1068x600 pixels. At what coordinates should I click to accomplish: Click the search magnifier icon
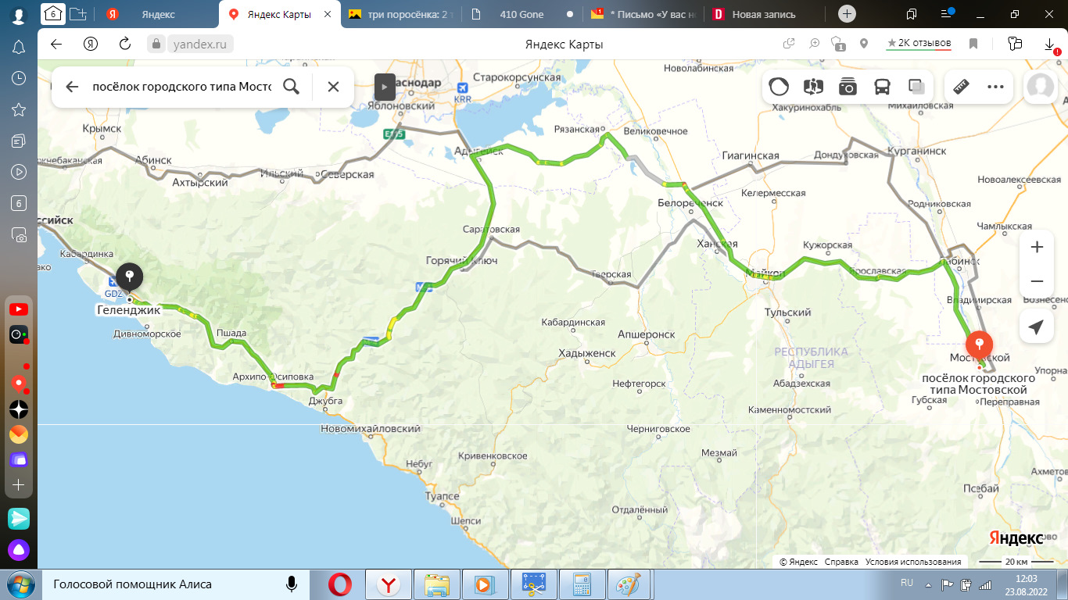(x=291, y=87)
